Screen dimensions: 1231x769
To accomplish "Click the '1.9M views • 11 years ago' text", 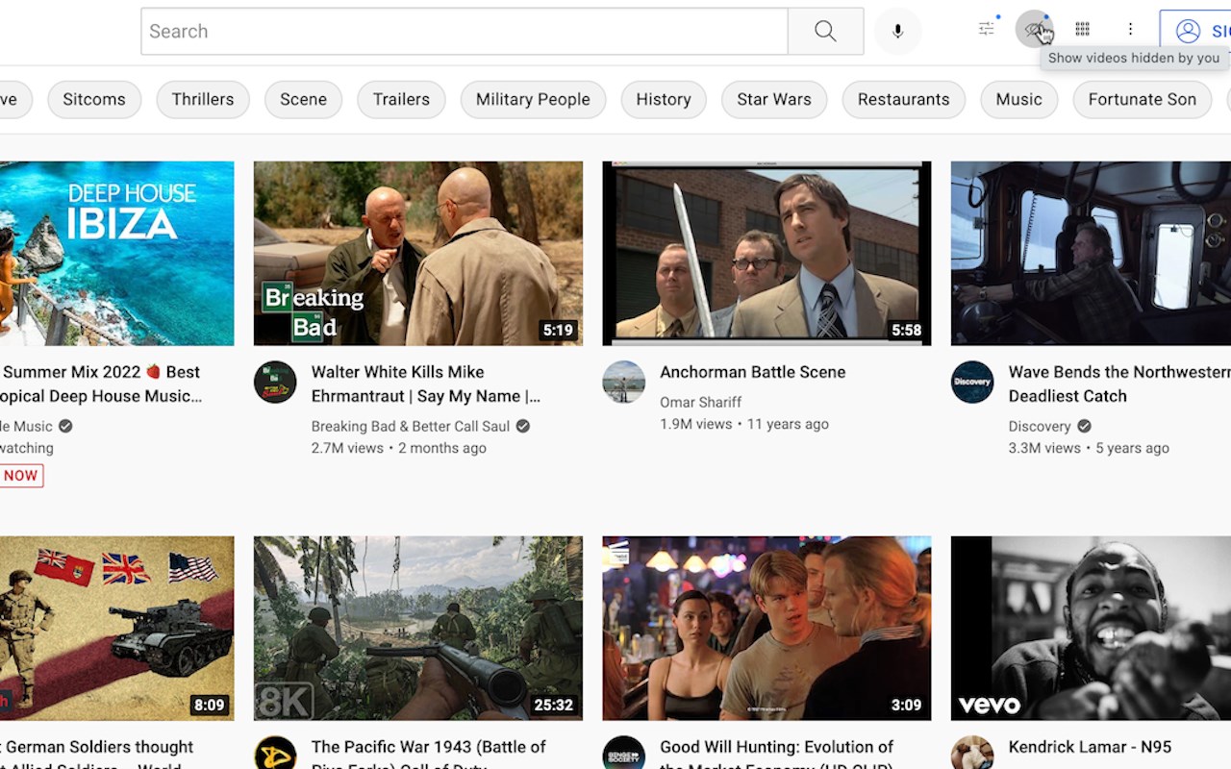I will point(744,424).
